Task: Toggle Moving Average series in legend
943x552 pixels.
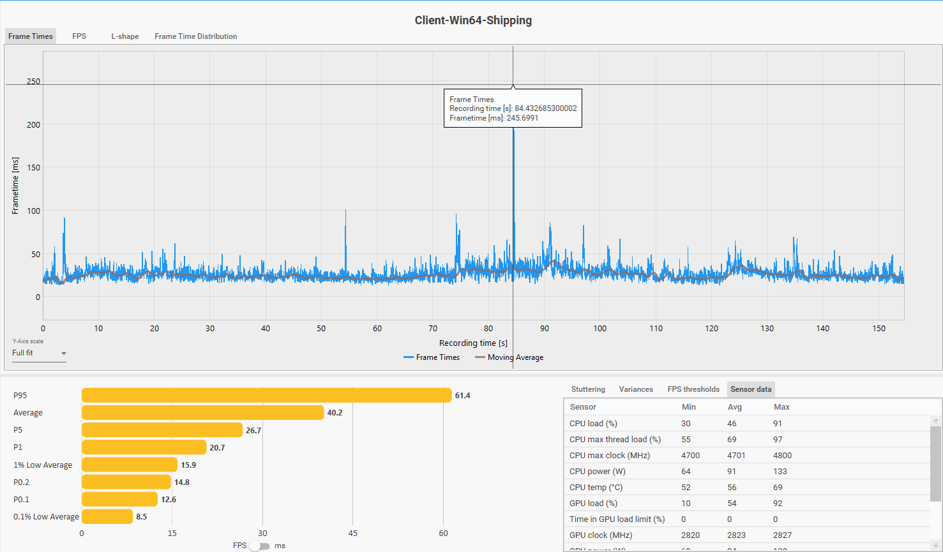Action: click(509, 357)
